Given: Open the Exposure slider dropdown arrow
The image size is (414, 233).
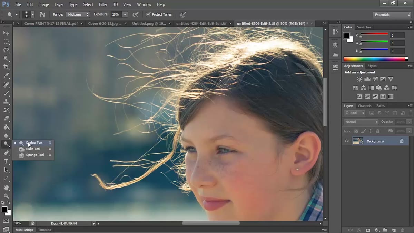Looking at the screenshot, I should [125, 14].
